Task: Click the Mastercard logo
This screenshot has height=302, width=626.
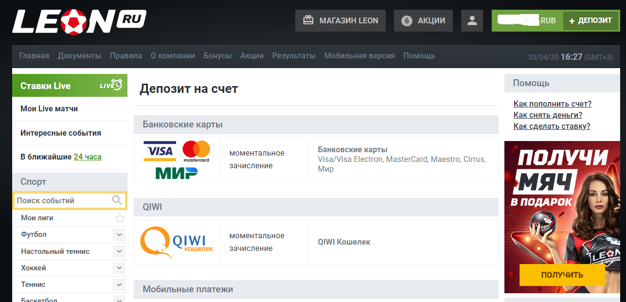Action: coord(197,151)
